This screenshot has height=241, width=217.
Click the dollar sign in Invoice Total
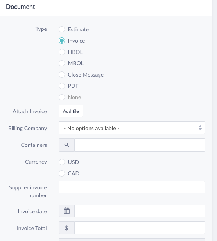pyautogui.click(x=66, y=228)
